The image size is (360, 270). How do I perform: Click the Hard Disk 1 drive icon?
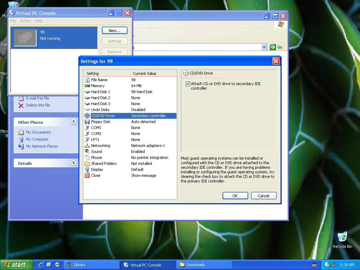click(x=87, y=92)
